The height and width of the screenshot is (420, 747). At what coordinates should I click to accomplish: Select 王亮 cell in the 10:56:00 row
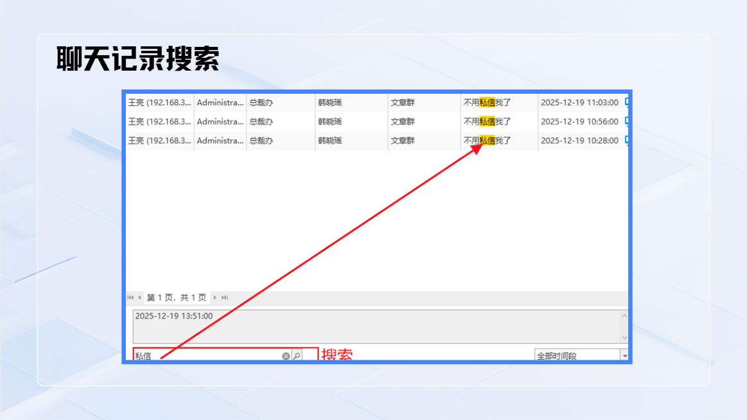point(160,121)
